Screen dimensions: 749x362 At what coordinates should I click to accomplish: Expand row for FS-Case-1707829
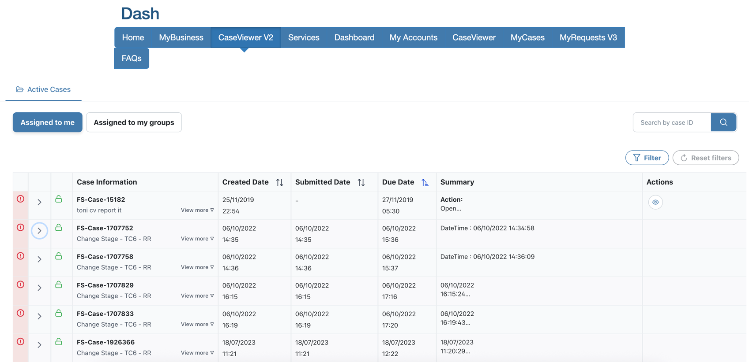coord(39,288)
